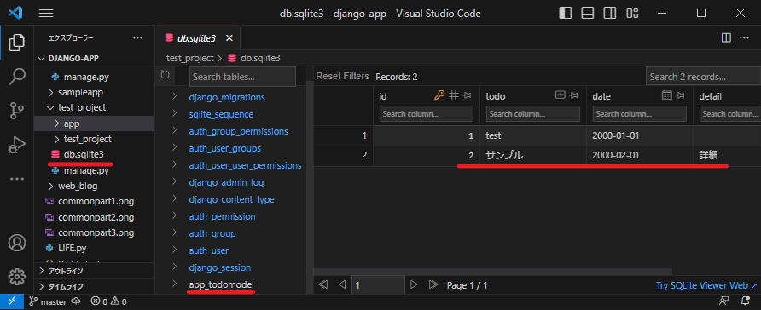Open the Explorer view in activity bar

(16, 43)
